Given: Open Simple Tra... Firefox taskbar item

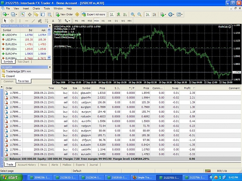Looking at the screenshot, I should 143,178.
